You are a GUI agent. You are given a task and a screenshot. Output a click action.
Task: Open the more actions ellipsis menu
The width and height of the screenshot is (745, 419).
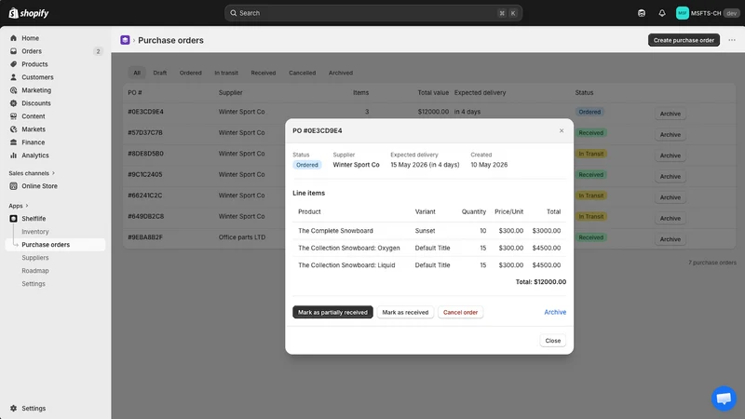tap(732, 40)
